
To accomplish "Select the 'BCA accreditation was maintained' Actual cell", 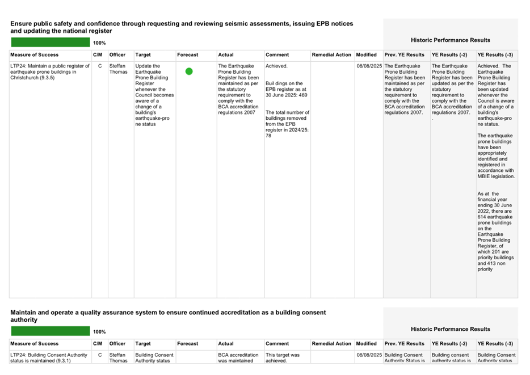I will pos(238,357).
